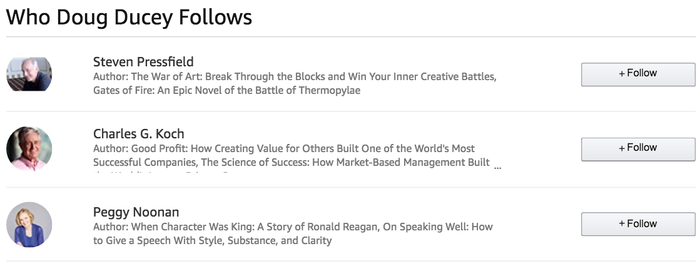Follow Peggy Noonan
Viewport: 700px width, 266px height.
point(638,224)
